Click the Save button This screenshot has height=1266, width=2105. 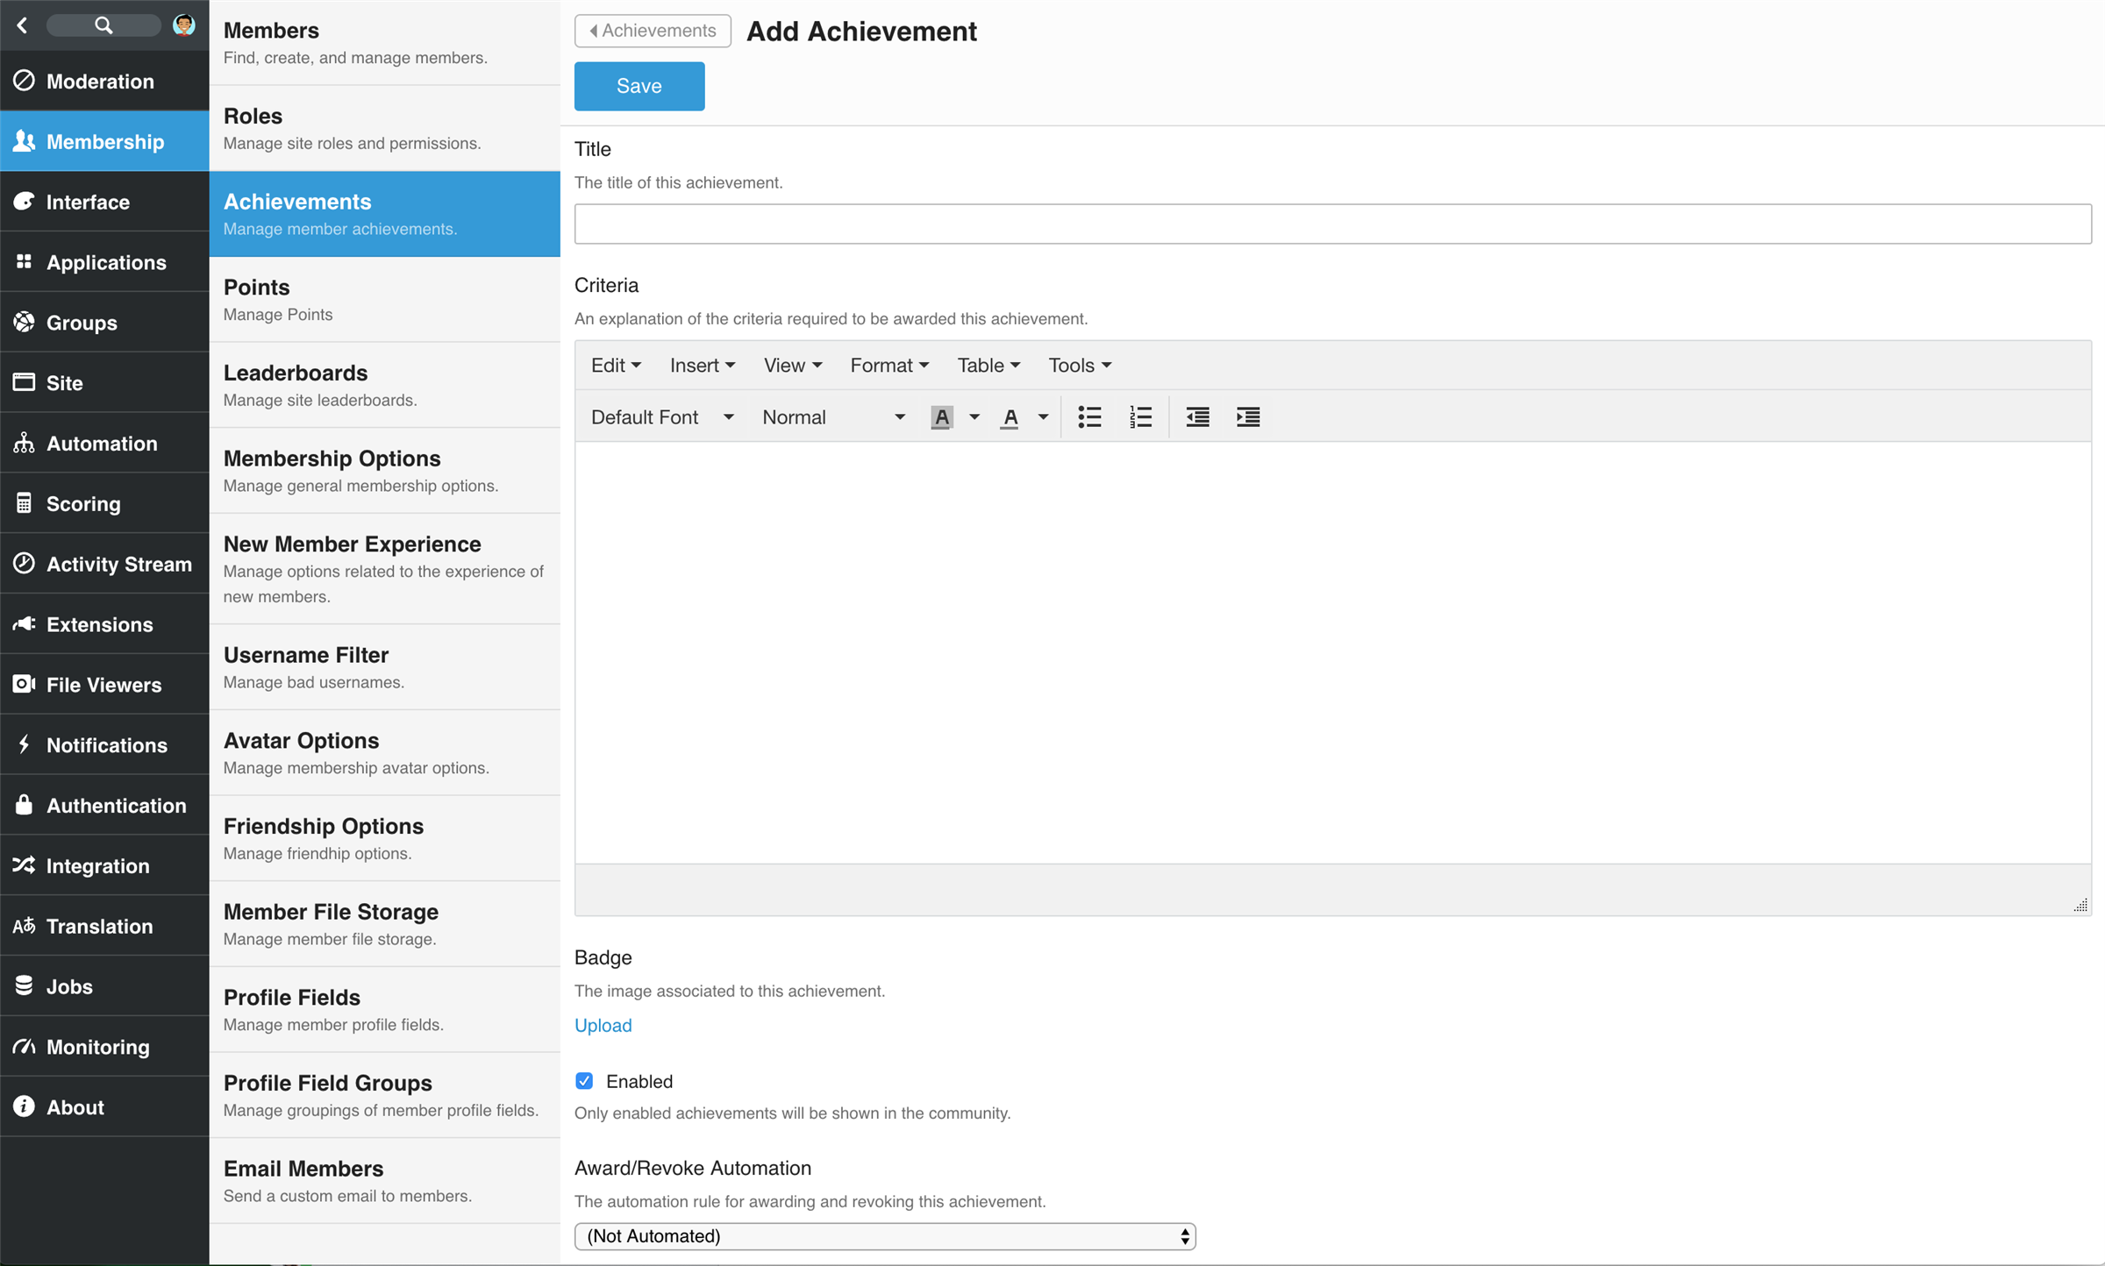639,86
